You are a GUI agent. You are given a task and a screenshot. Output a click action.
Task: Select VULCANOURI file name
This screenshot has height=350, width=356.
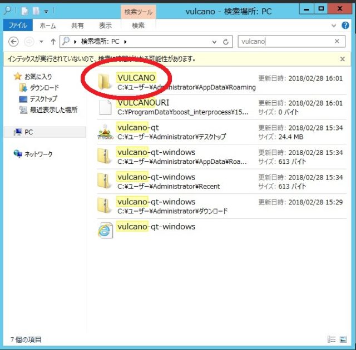pos(144,103)
